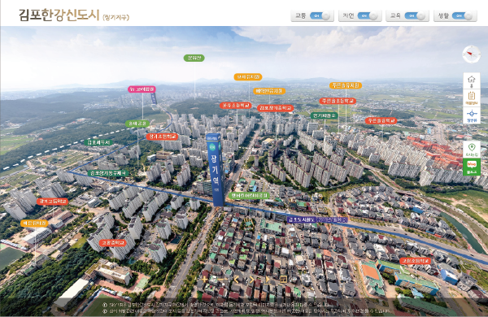Click the compass icon
488x317 pixels.
[x=472, y=54]
